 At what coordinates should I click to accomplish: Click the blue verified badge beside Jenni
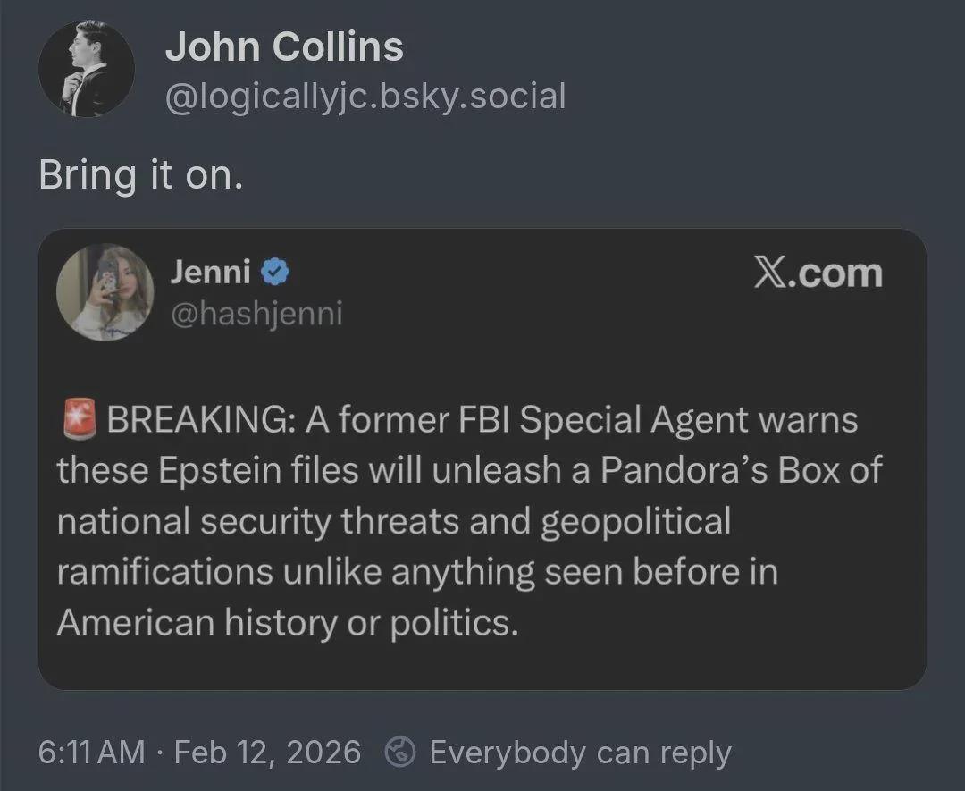(x=273, y=272)
